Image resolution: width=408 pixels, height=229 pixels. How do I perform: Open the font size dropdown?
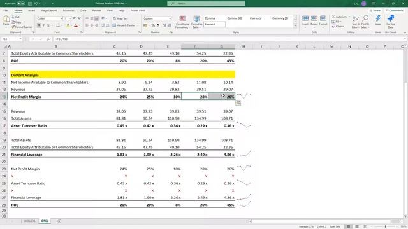(71, 18)
